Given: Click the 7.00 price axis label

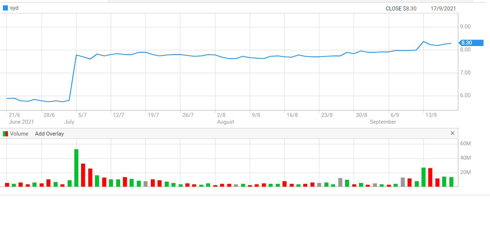Looking at the screenshot, I should (466, 73).
